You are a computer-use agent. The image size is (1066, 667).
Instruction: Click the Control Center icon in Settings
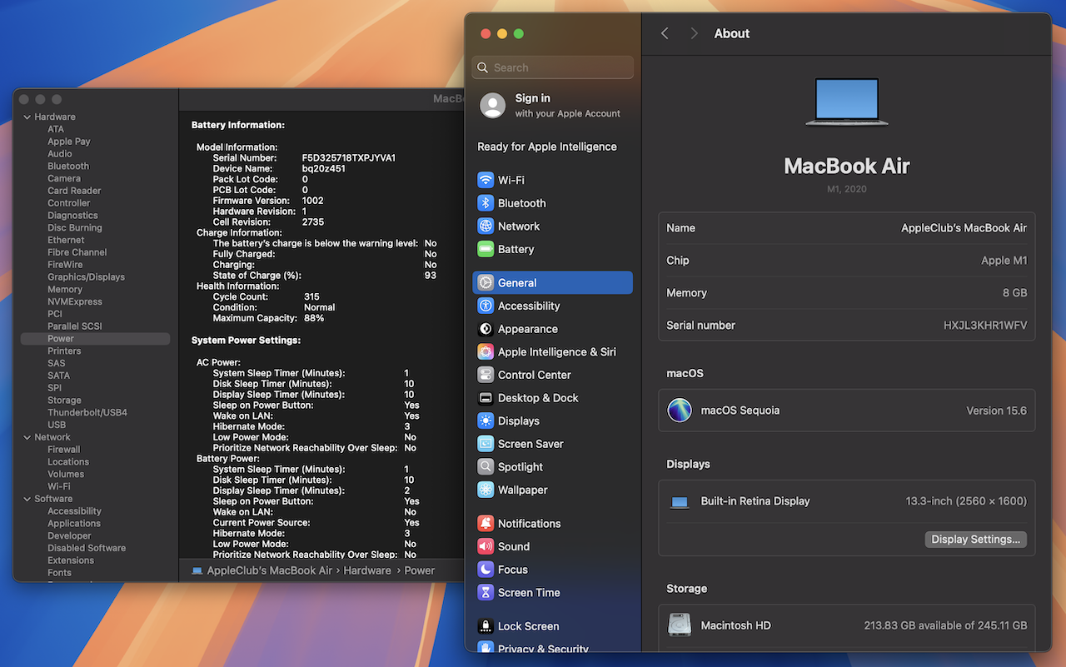(486, 375)
